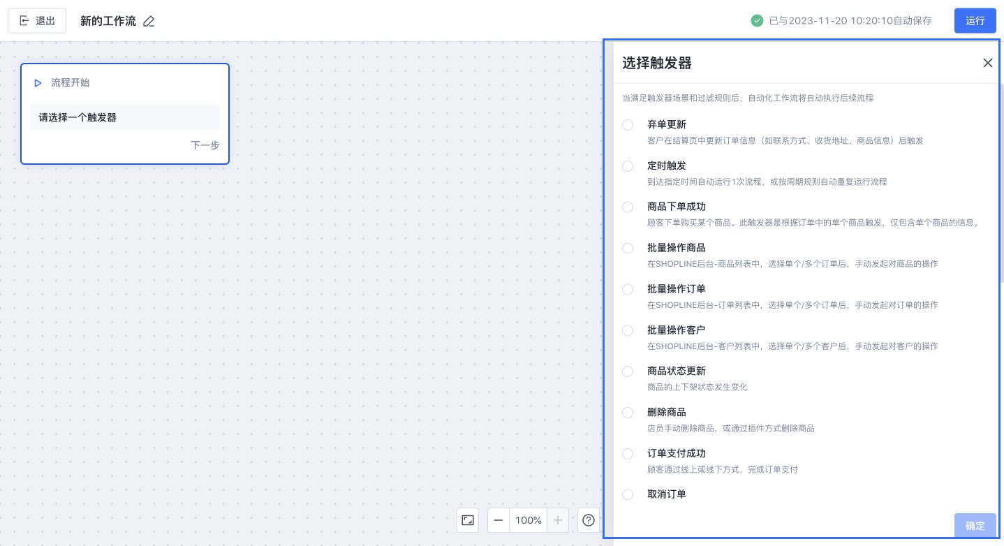1004x546 pixels.
Task: Click the 流程开始 card title
Action: click(71, 82)
